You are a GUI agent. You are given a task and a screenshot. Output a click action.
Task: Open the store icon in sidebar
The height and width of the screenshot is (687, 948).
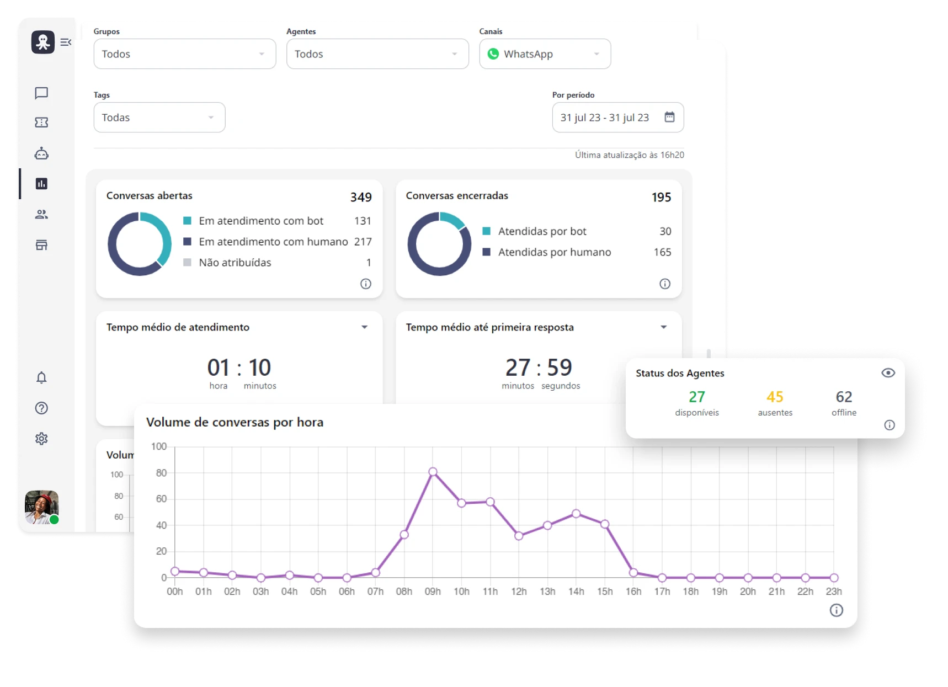tap(41, 245)
